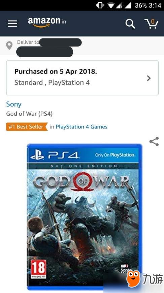Tap the #1 Best Seller badge

tap(27, 127)
